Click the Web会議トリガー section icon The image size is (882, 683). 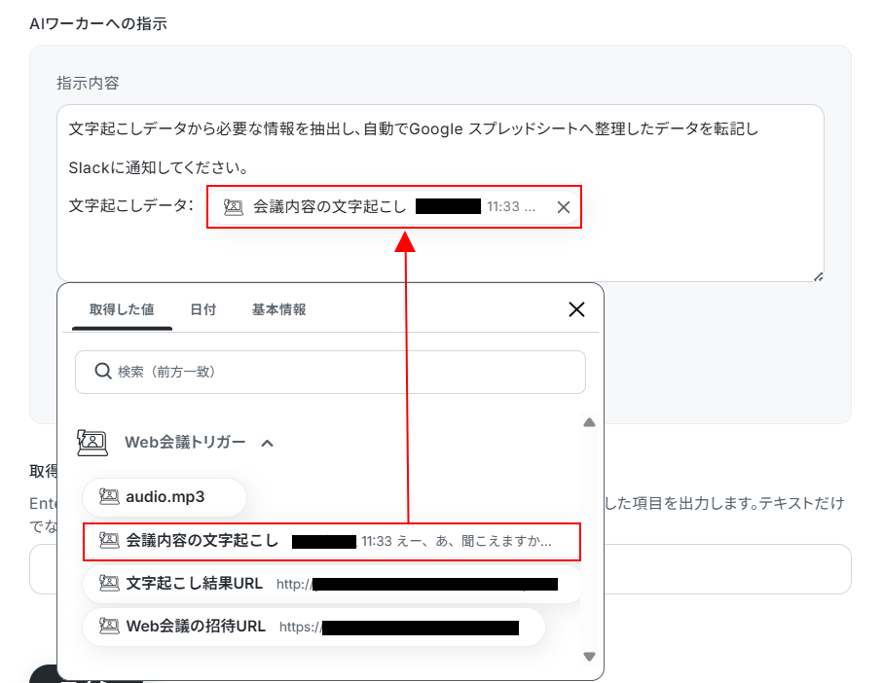click(x=92, y=443)
